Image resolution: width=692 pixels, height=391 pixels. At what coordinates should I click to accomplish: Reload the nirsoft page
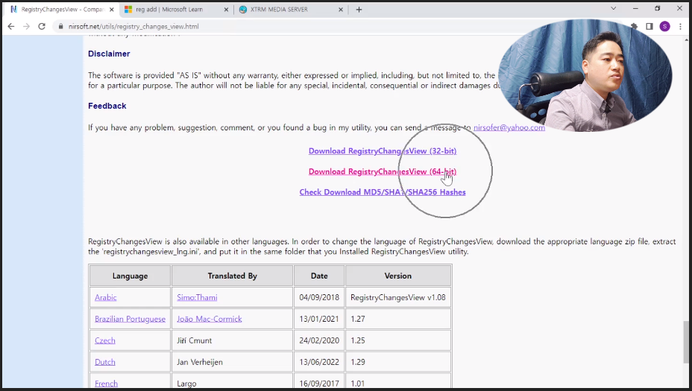[42, 27]
